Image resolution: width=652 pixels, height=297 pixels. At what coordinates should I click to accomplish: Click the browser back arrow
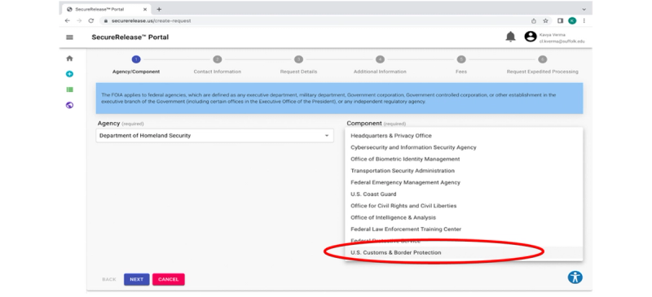tap(68, 21)
